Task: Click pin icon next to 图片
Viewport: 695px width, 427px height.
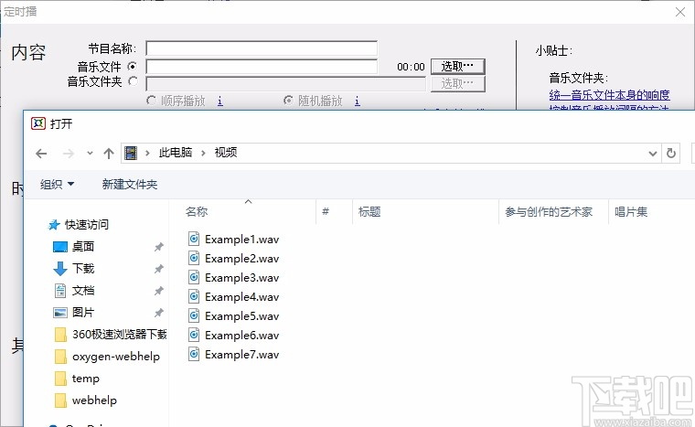Action: (159, 313)
